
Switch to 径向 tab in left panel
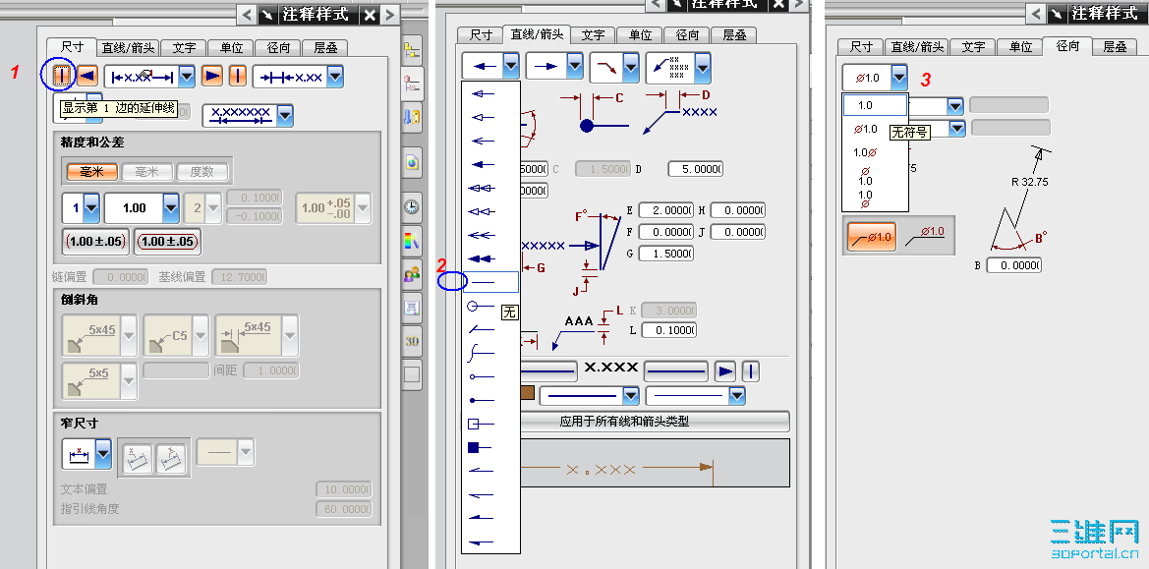[x=278, y=47]
